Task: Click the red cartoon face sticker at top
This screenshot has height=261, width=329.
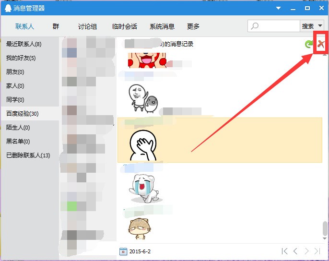Action: 147,60
